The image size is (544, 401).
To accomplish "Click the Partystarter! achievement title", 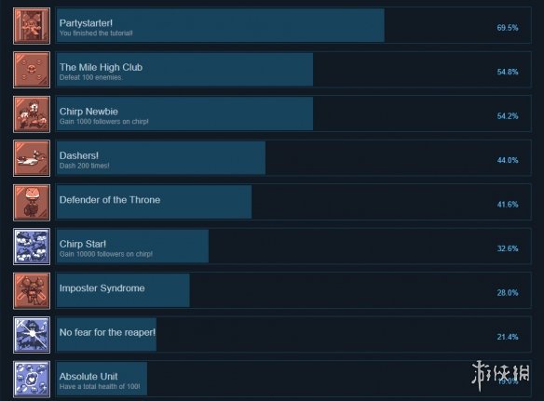I will point(86,23).
